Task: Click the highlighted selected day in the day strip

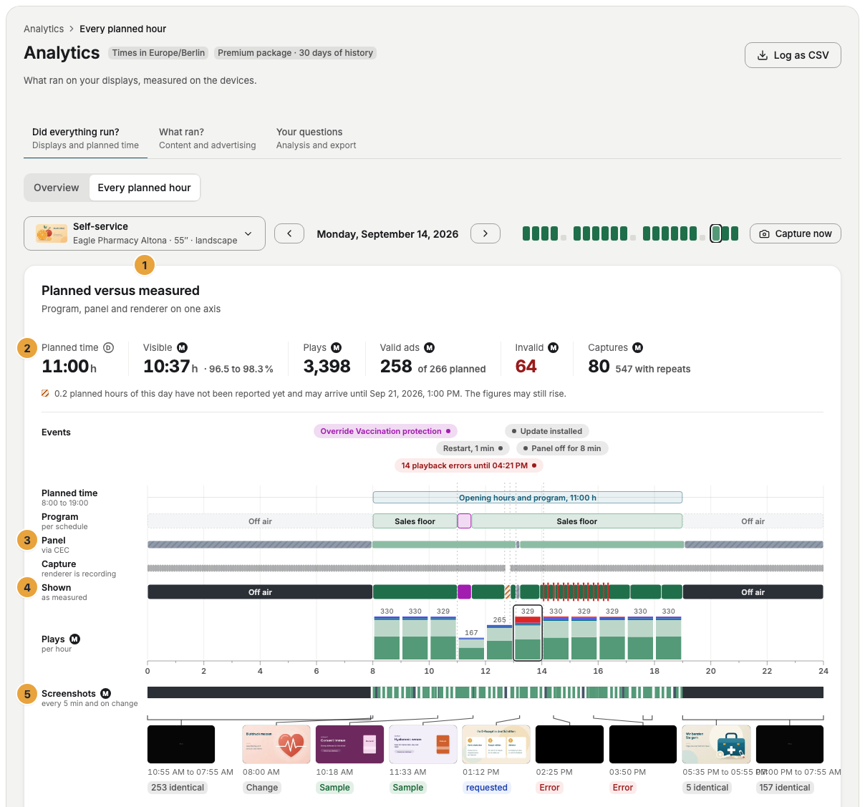Action: click(x=715, y=233)
